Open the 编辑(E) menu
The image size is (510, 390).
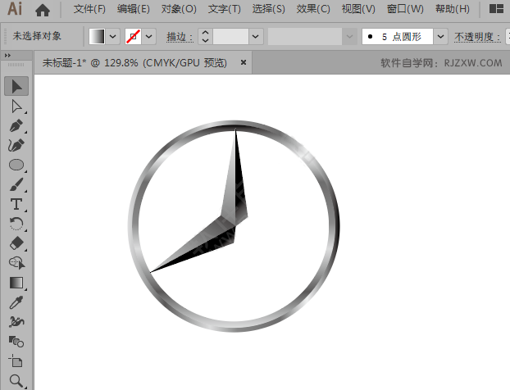click(134, 9)
